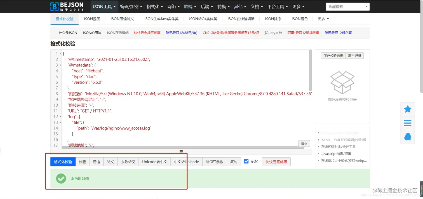Open the 转换 dropdown menu
Viewport: 423px width, 199px height.
pos(223,6)
